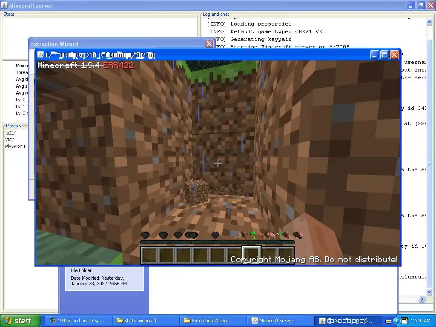Select the highlighted hotbar slot in Minecraft
Image resolution: width=436 pixels, height=327 pixels.
[x=252, y=255]
